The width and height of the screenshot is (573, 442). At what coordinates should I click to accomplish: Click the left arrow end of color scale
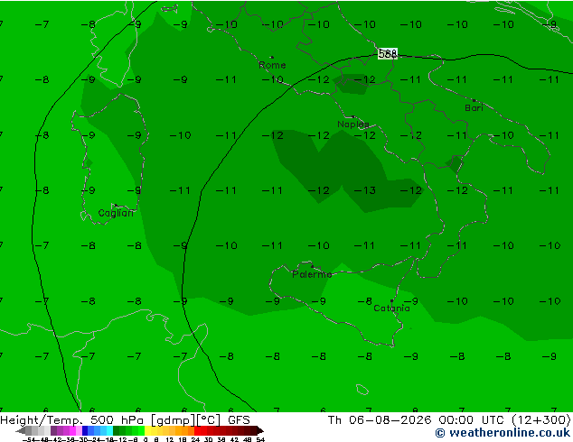click(x=20, y=430)
